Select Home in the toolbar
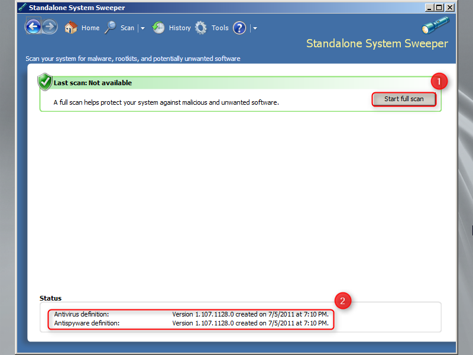Image resolution: width=473 pixels, height=355 pixels. [x=90, y=27]
